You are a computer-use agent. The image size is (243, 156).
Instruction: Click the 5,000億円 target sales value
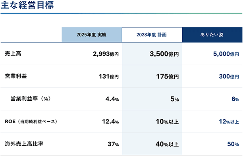click(226, 54)
